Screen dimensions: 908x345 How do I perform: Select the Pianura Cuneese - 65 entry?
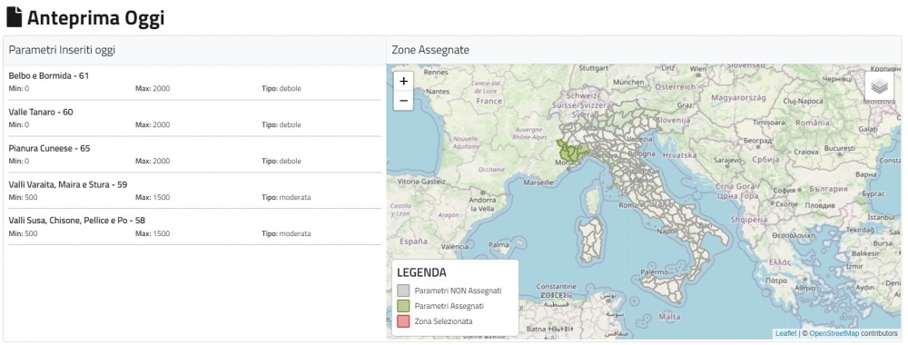(x=194, y=154)
